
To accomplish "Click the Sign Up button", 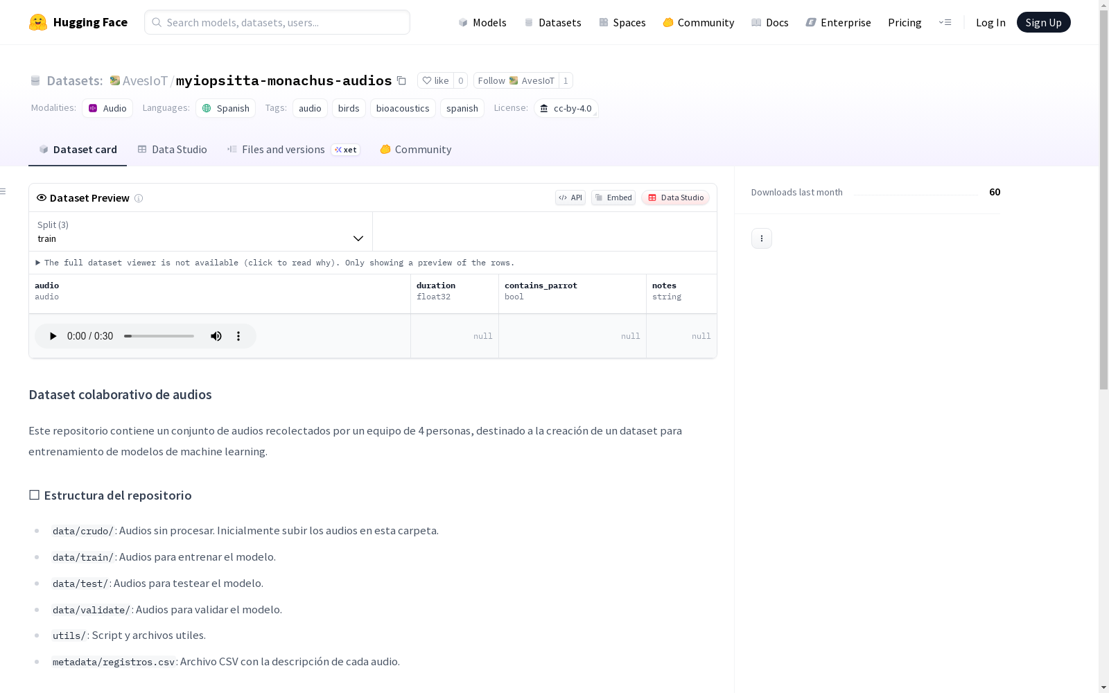I will pos(1044,22).
